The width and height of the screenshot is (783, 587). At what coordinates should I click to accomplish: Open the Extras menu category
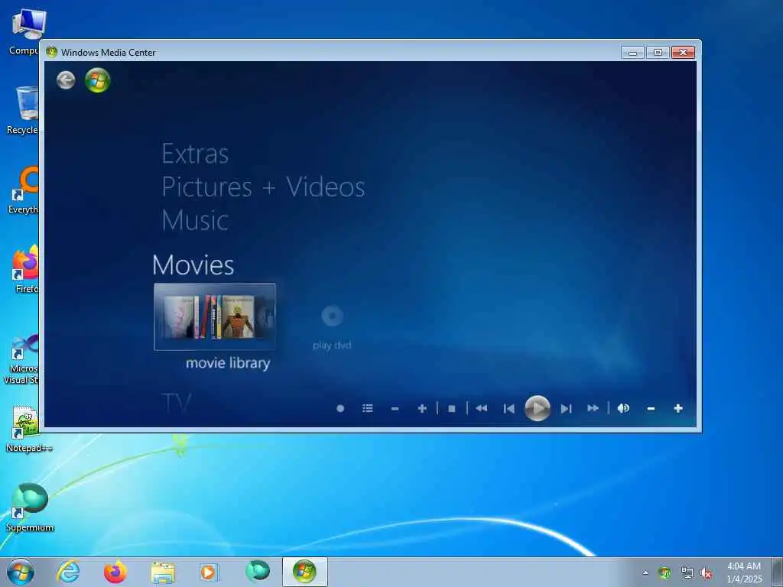tap(195, 153)
